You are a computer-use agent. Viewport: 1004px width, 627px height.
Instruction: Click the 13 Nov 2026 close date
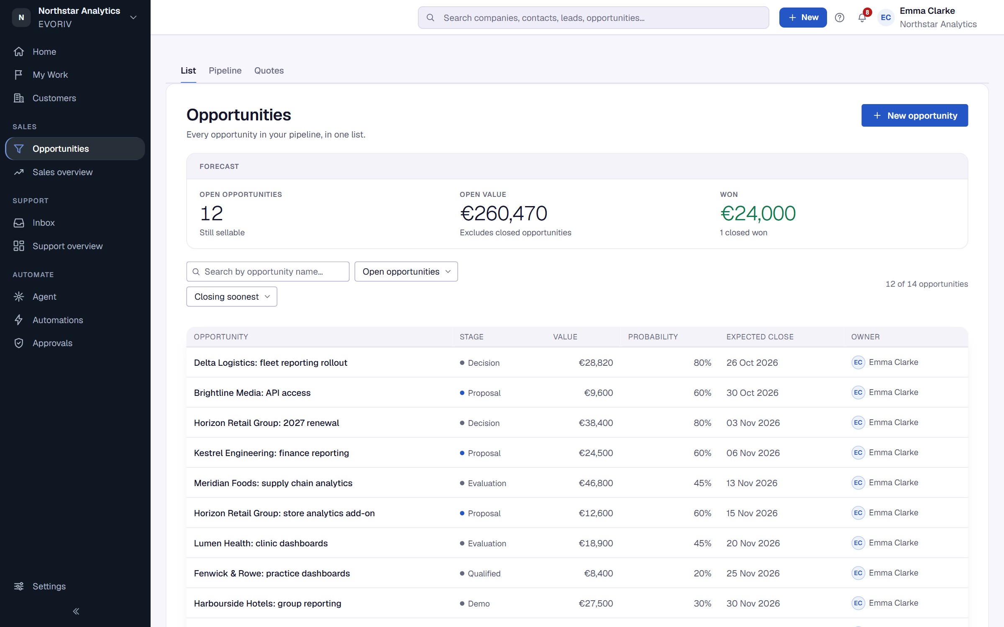tap(752, 483)
